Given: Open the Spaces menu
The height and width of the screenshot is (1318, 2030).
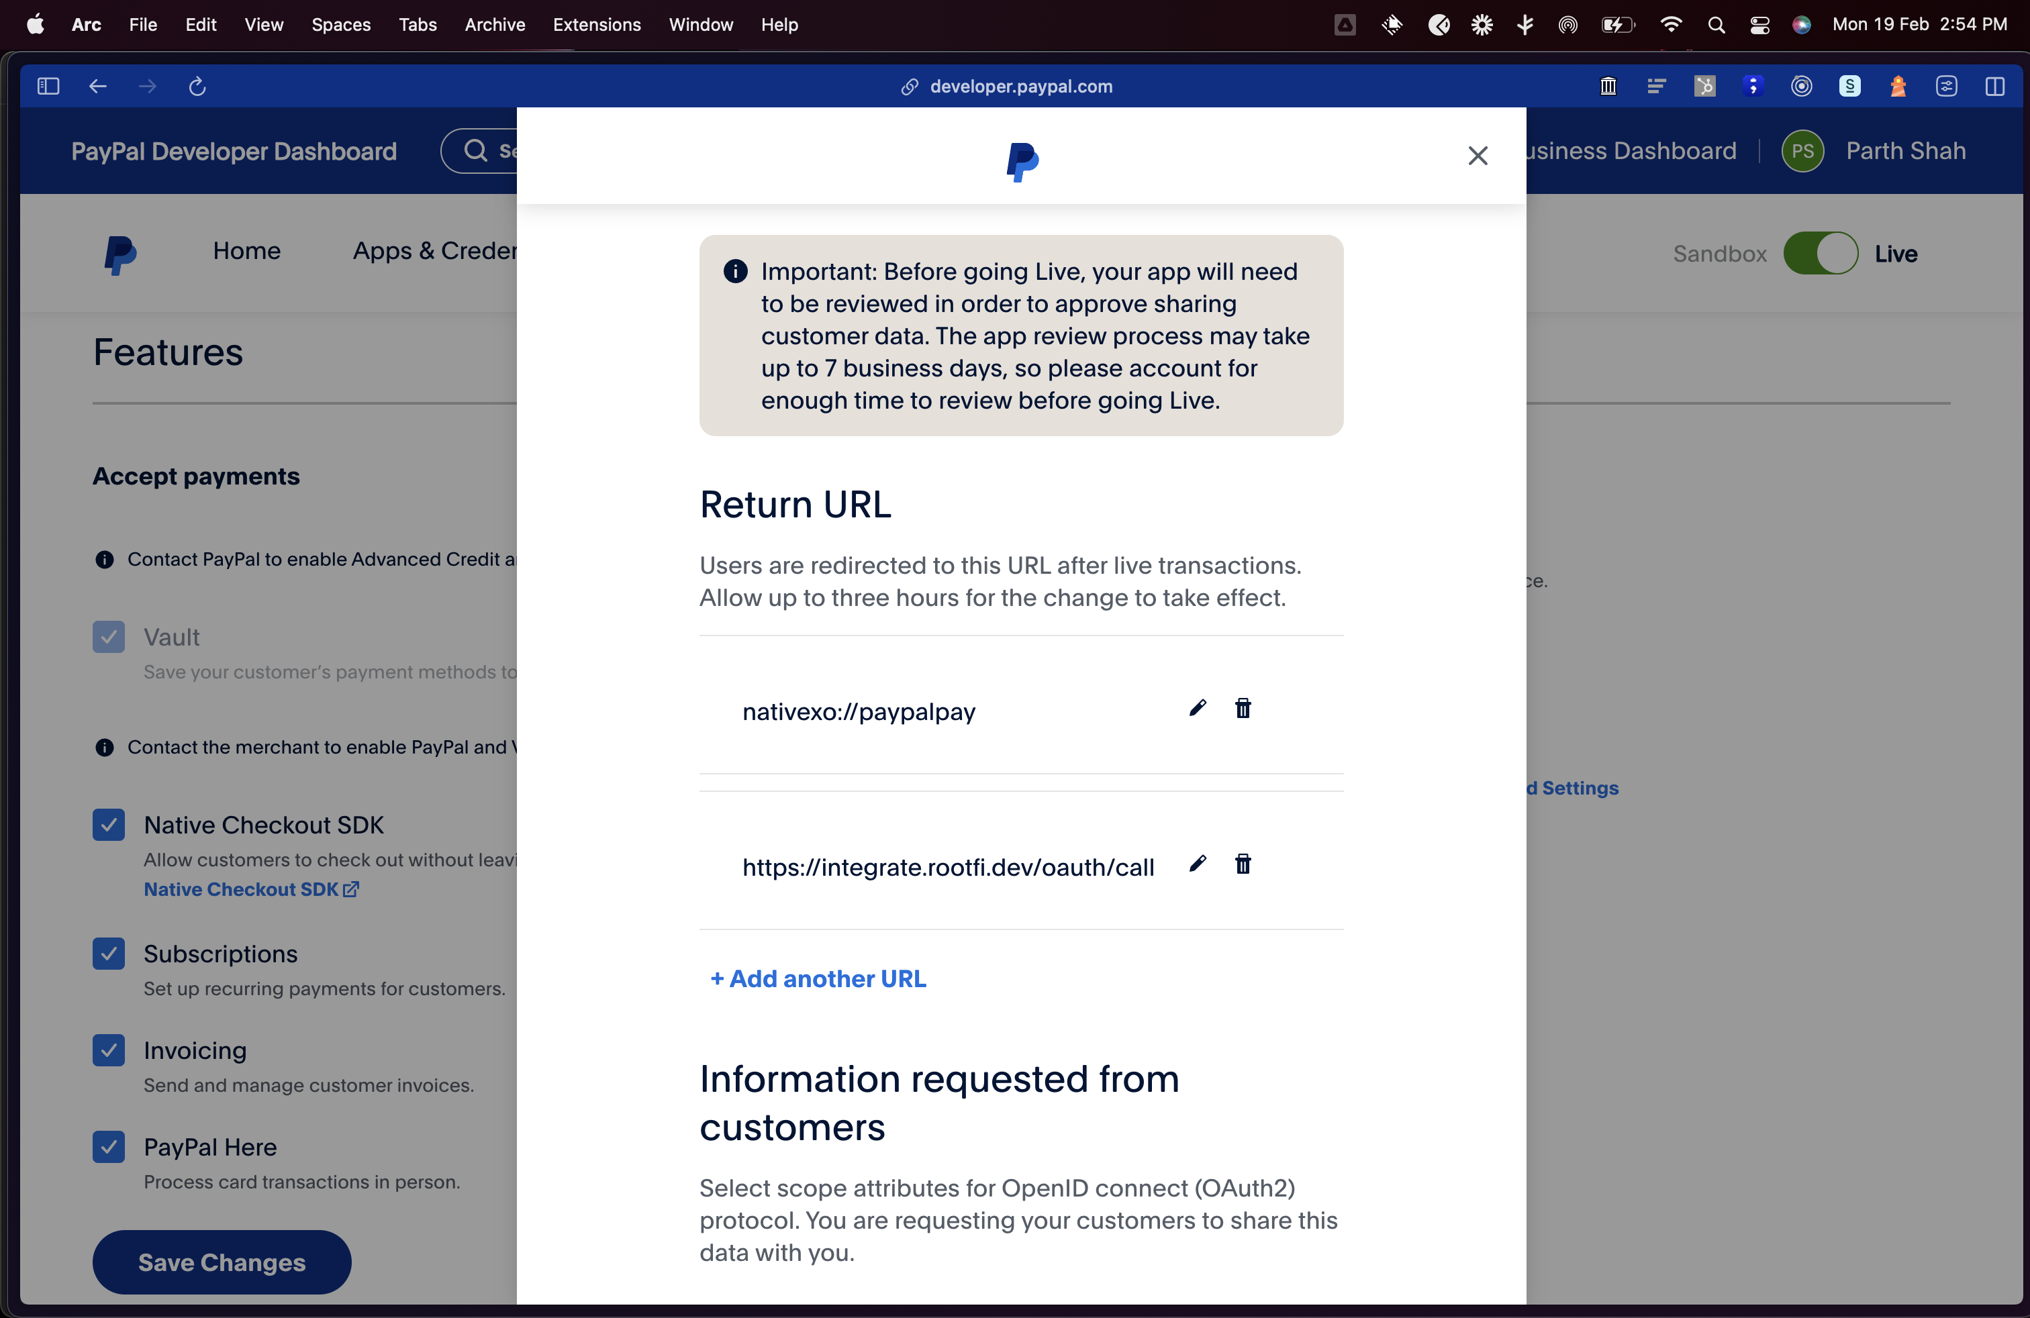Looking at the screenshot, I should click(x=340, y=25).
